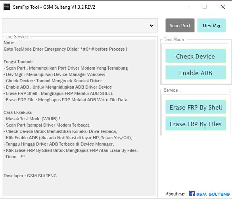232x199 pixels.
Task: Maximize the SamFrp Tool window
Action: coord(205,7)
